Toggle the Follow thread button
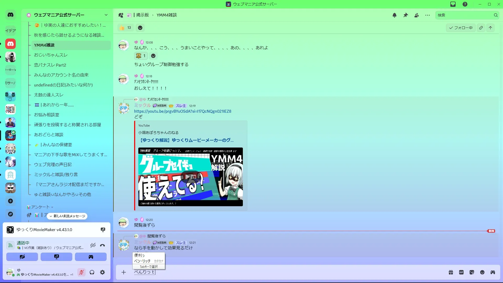503x283 pixels. [x=461, y=28]
